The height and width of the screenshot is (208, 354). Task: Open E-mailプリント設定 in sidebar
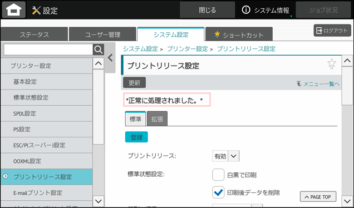(x=47, y=192)
